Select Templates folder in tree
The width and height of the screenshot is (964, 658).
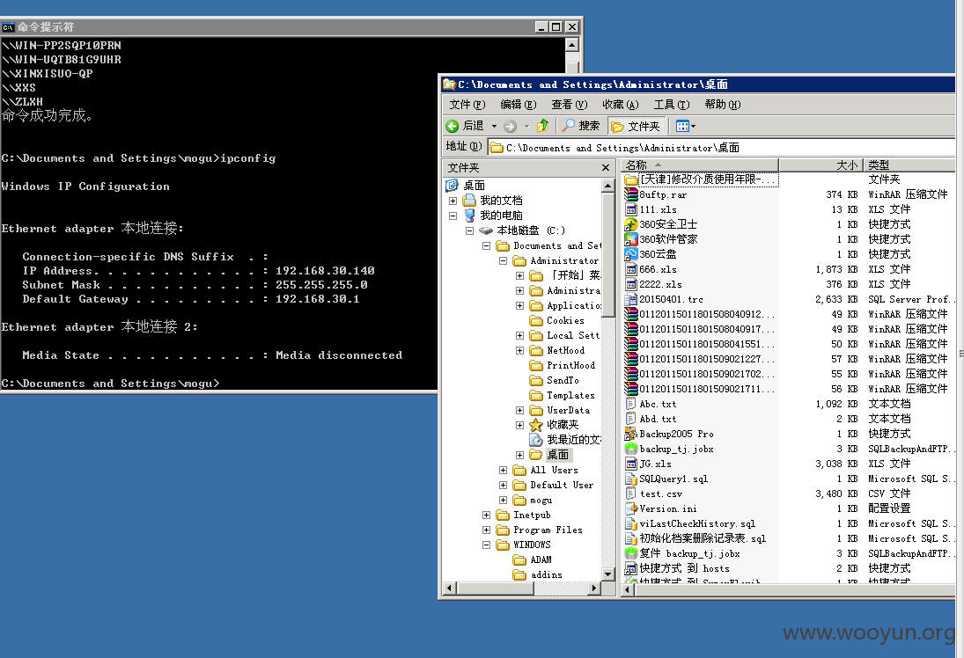pyautogui.click(x=562, y=395)
